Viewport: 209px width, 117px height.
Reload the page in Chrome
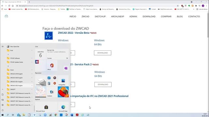(9, 6)
